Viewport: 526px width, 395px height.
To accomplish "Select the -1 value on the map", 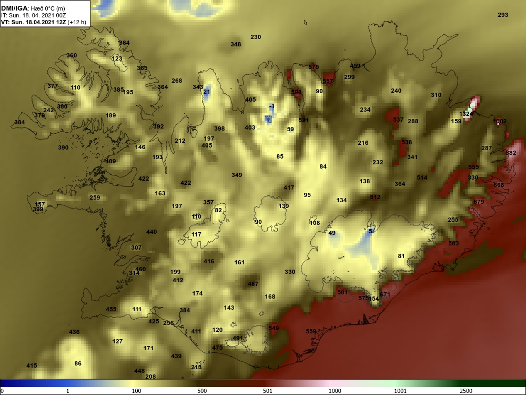I will (x=272, y=106).
